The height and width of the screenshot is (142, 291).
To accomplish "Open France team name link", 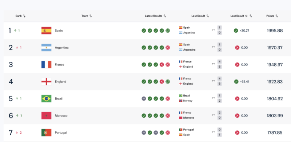I will pyautogui.click(x=60, y=65).
